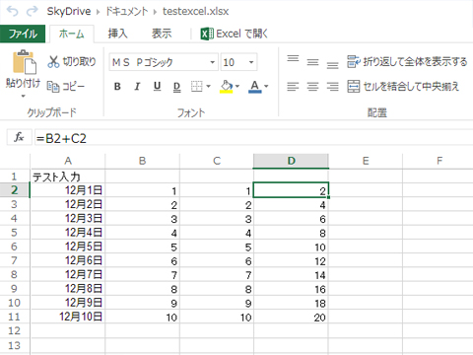
Task: Select row 11 header
Action: tap(14, 317)
